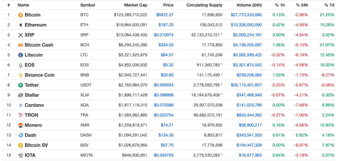Open the XRP name link

pyautogui.click(x=30, y=35)
